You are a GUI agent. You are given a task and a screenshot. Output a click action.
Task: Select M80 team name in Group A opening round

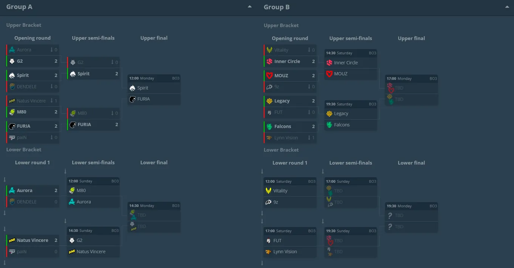click(x=22, y=112)
